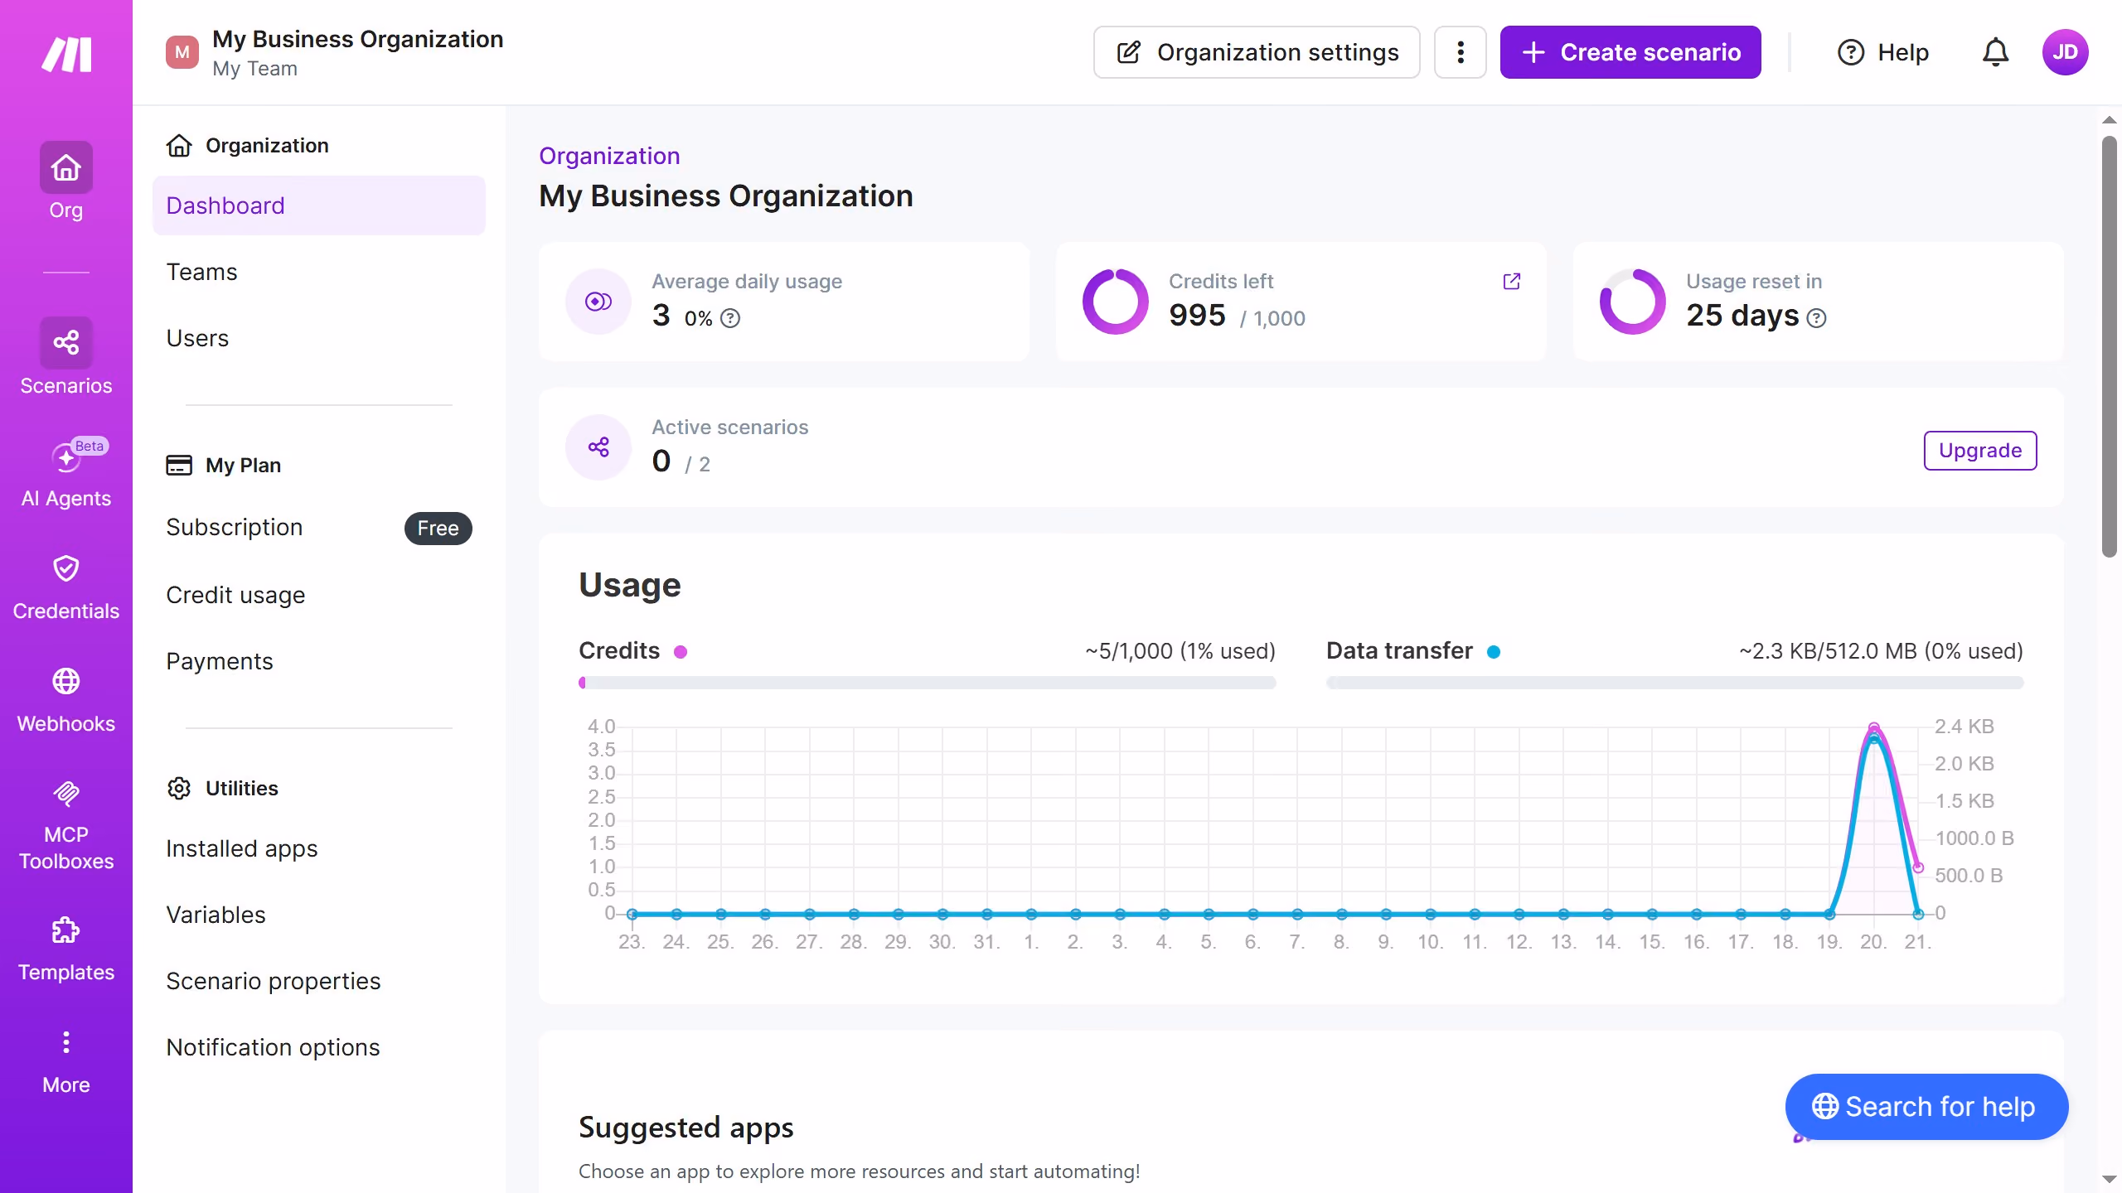This screenshot has width=2122, height=1193.
Task: Click the Average daily usage icon
Action: pyautogui.click(x=598, y=302)
